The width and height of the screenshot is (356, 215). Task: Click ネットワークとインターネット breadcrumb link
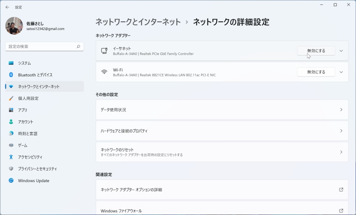pos(138,22)
